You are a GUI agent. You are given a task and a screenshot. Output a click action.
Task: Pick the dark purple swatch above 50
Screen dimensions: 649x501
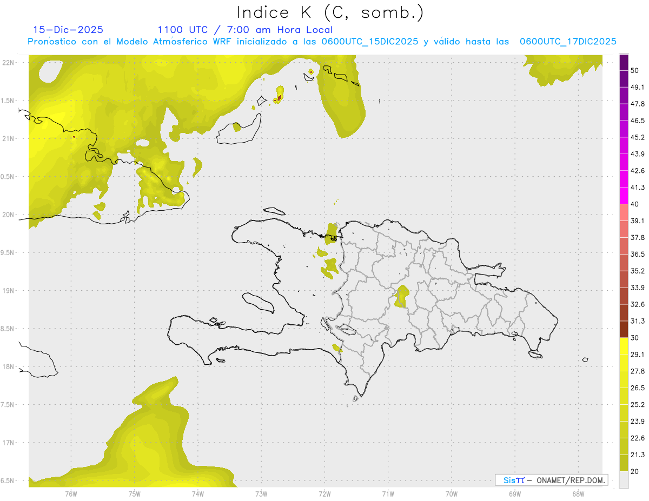point(624,62)
